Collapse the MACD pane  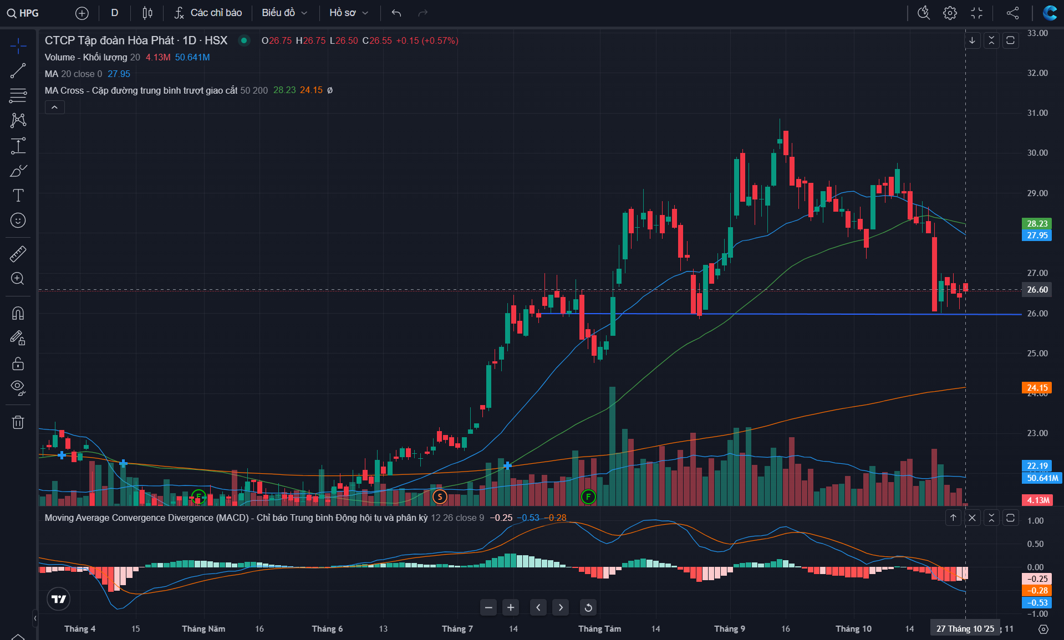(x=992, y=518)
